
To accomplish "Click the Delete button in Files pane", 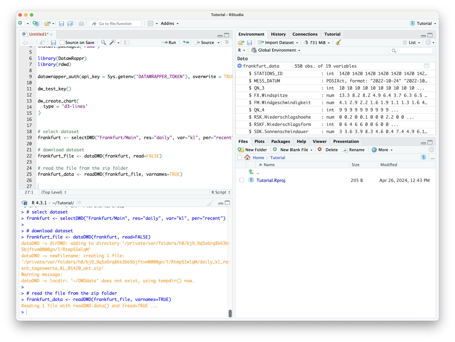I will 328,150.
